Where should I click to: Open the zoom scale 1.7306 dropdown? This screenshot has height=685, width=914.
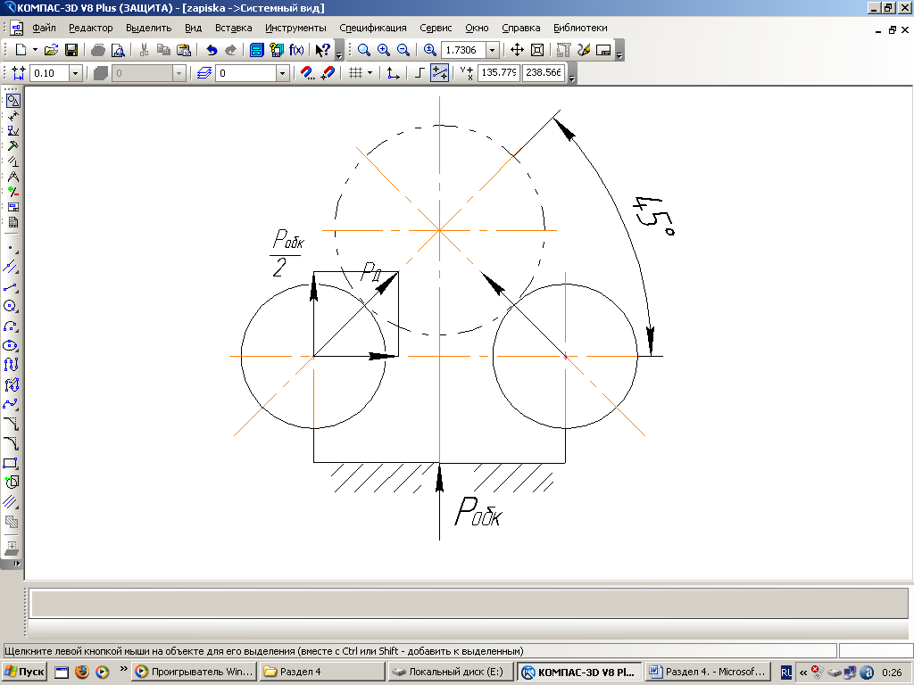point(492,51)
